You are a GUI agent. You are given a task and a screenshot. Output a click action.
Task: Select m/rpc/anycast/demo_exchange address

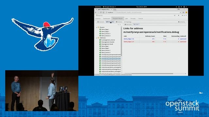click(x=111, y=67)
